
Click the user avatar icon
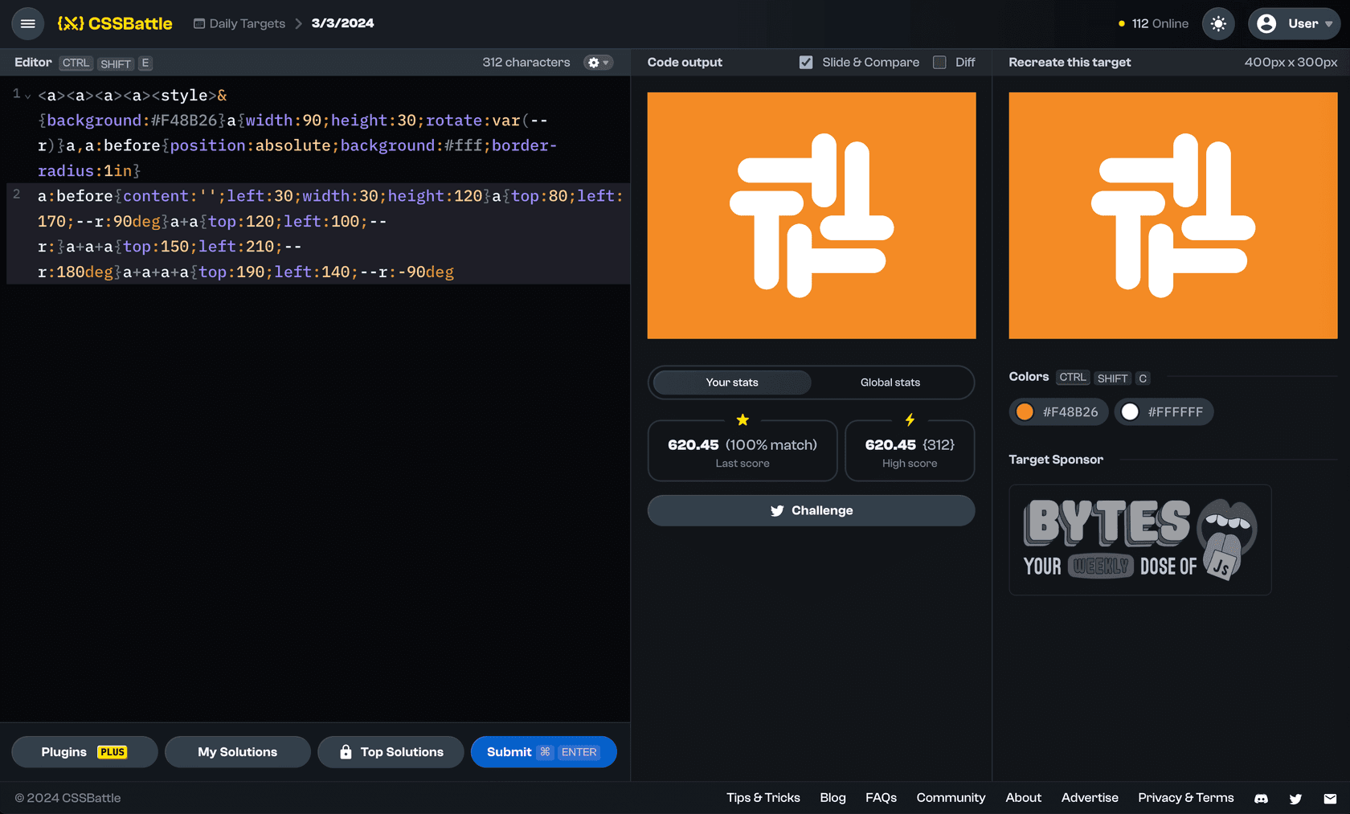click(x=1266, y=23)
